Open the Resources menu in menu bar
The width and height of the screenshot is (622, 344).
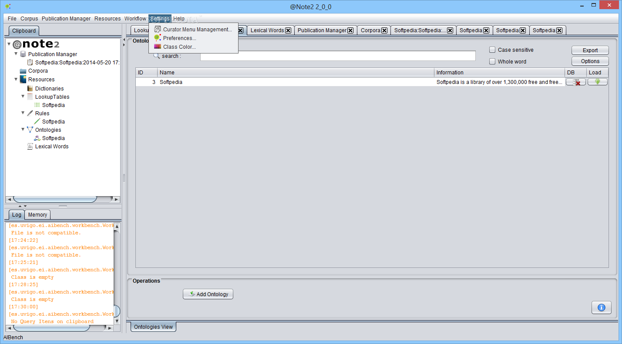(108, 19)
